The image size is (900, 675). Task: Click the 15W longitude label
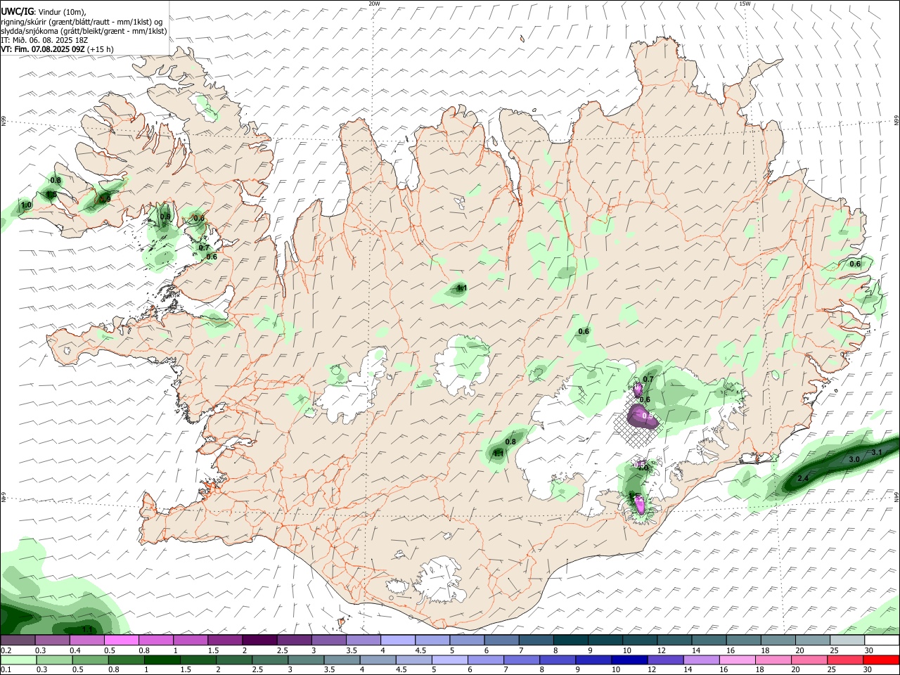coord(745,4)
